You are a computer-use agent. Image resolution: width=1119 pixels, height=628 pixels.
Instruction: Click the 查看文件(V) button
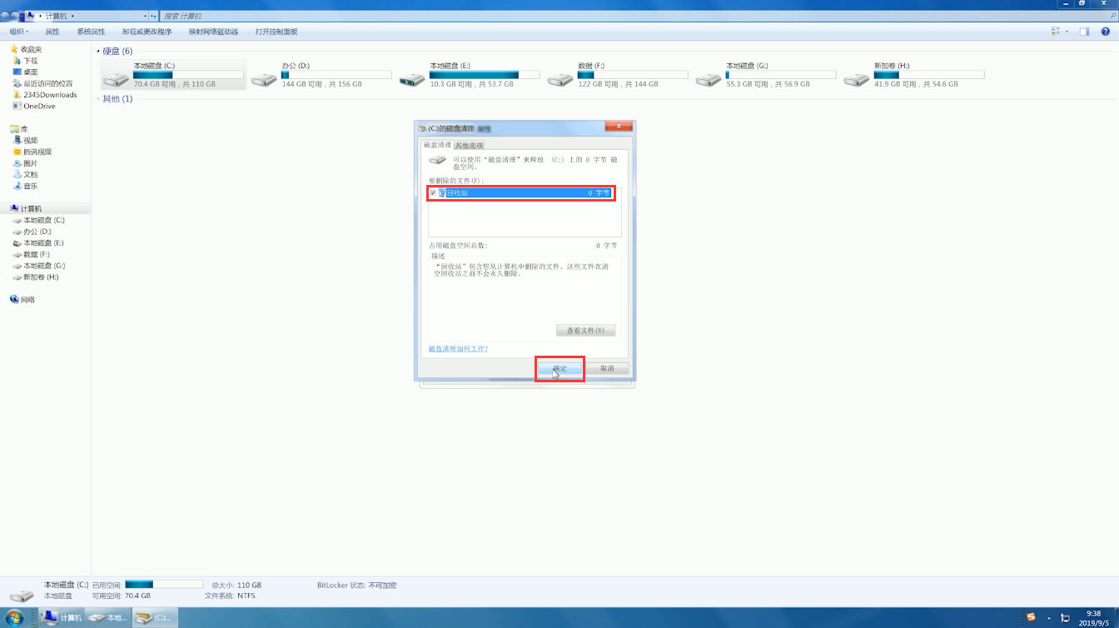pos(585,331)
